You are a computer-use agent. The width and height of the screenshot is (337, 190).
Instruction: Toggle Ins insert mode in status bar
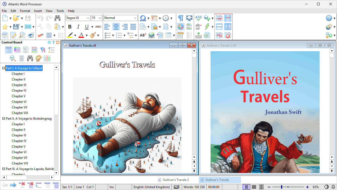pyautogui.click(x=112, y=187)
